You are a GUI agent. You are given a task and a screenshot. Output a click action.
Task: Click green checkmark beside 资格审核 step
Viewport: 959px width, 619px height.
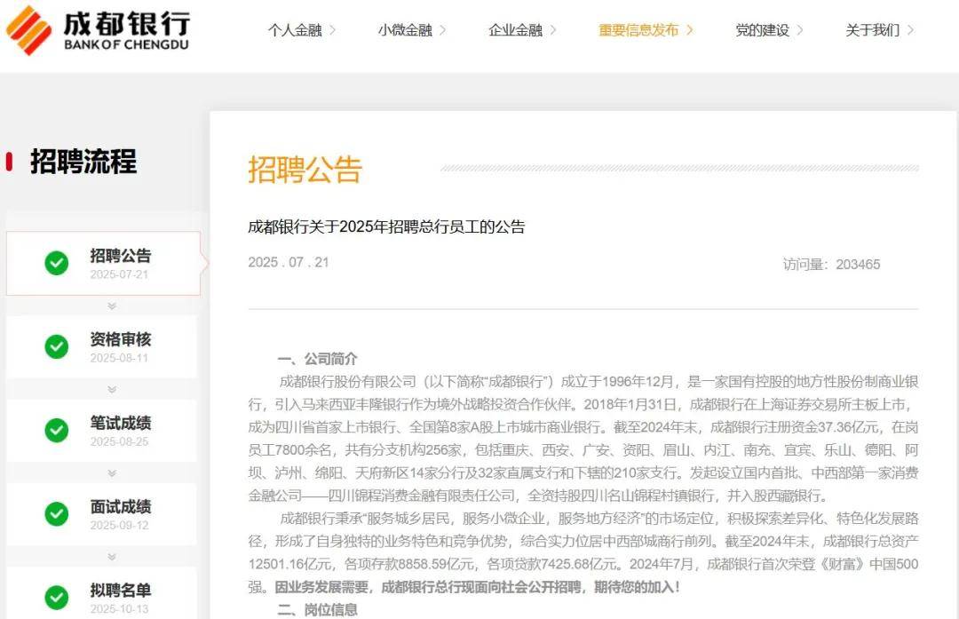point(57,346)
